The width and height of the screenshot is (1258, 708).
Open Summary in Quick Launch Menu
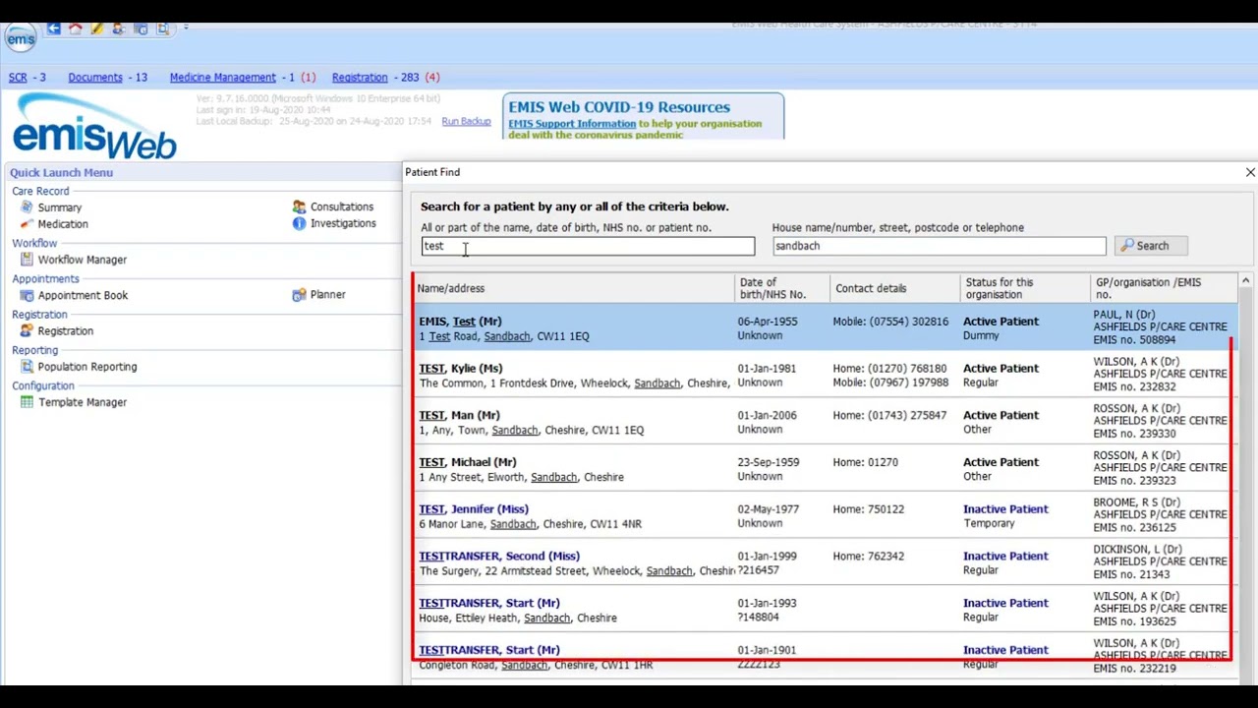[x=60, y=207]
